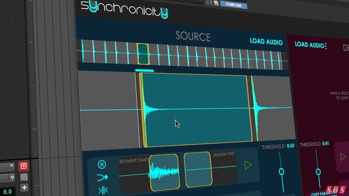Image resolution: width=349 pixels, height=196 pixels.
Task: Click the highlighted segment in the overview strip
Action: point(142,54)
